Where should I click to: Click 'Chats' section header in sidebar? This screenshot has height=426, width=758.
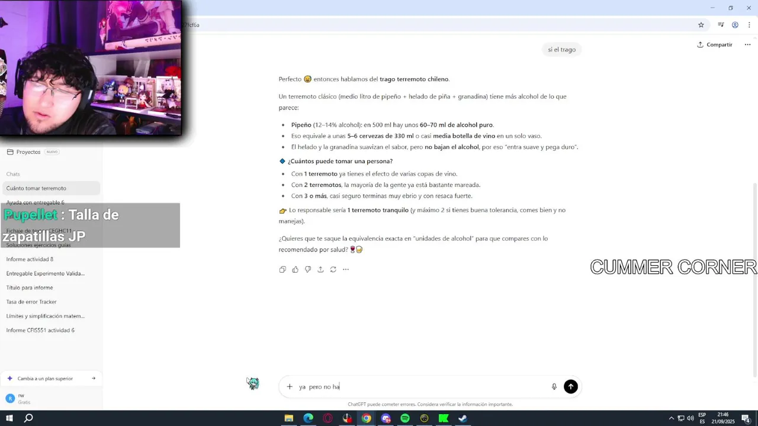click(13, 174)
